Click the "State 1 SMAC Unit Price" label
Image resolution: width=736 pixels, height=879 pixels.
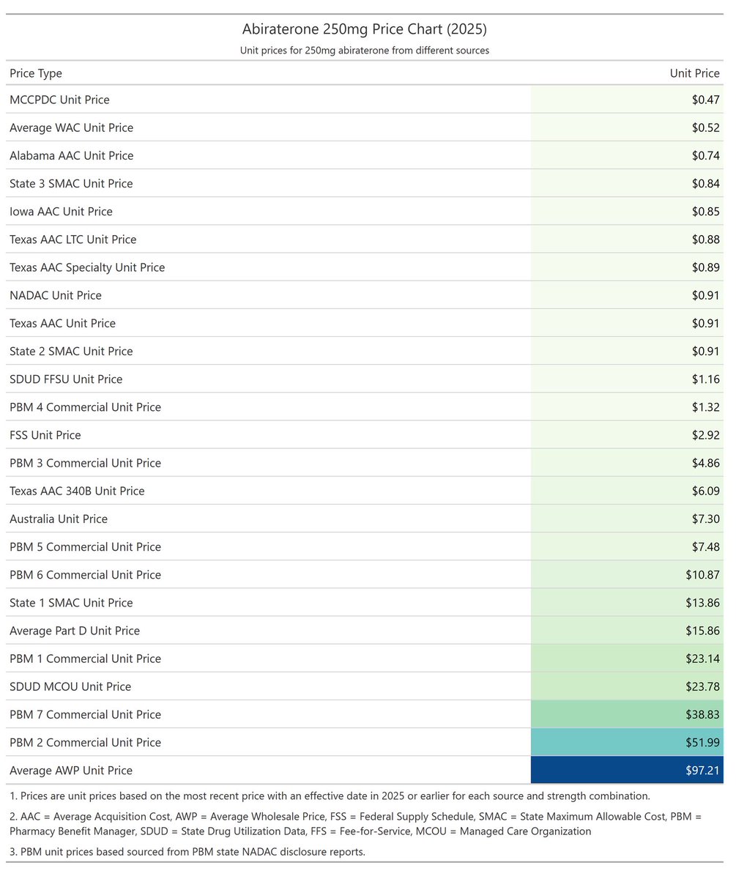click(x=71, y=603)
